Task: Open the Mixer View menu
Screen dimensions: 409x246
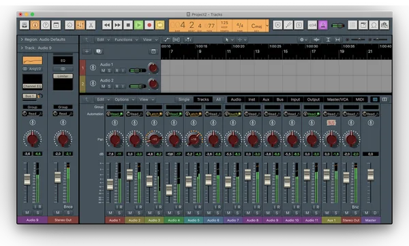Action: pos(147,100)
